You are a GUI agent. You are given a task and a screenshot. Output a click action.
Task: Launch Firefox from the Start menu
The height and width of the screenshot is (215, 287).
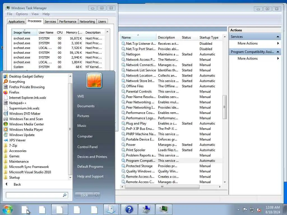tap(14, 92)
